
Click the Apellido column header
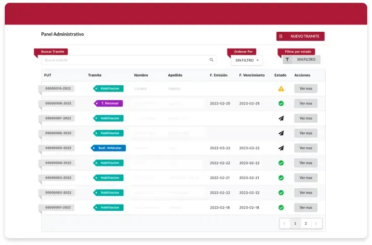pos(175,75)
